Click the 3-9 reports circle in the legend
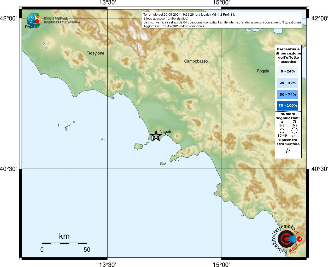 (294, 122)
